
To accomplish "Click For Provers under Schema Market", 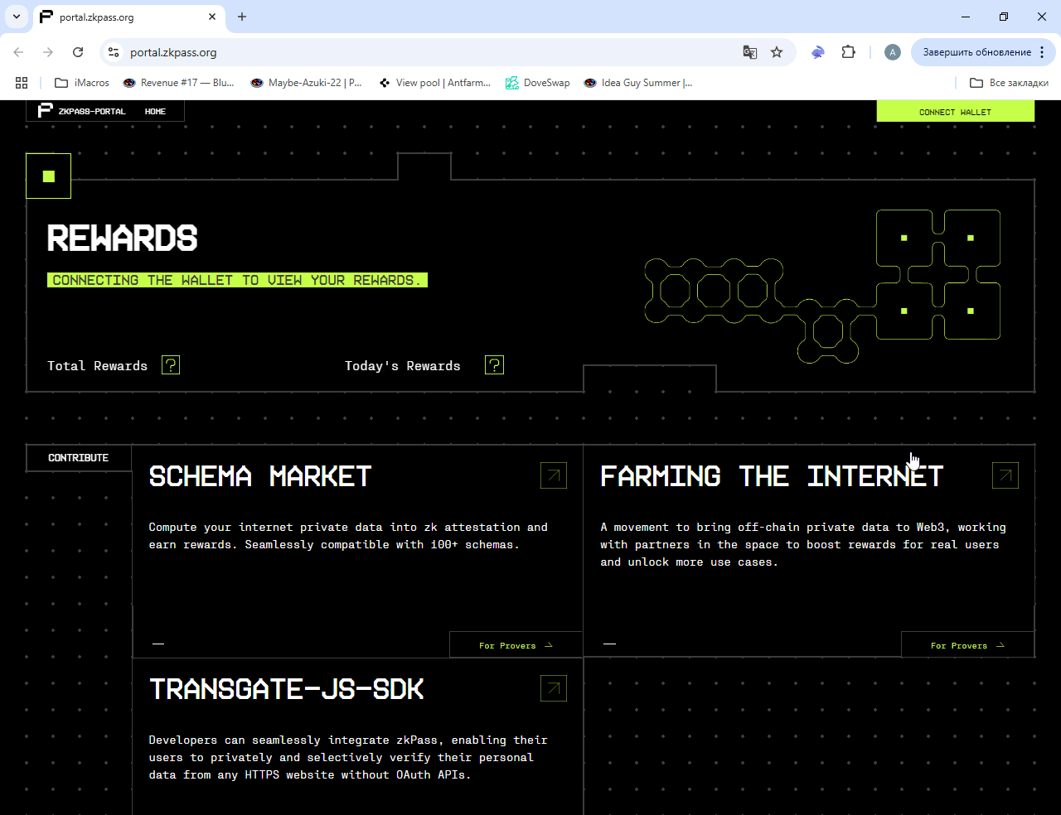I will tap(516, 645).
